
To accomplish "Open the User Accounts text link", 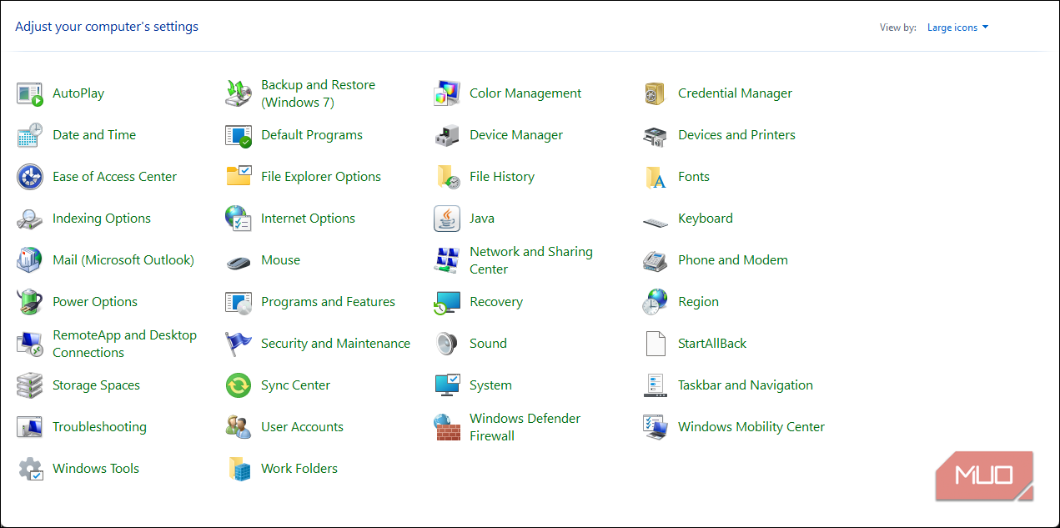I will tap(302, 427).
